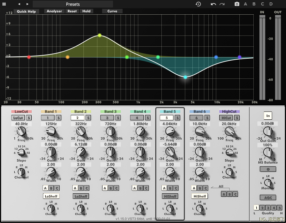The image size is (286, 223).
Task: Select the cyan Band 5 node at the dip
Action: coord(185,77)
